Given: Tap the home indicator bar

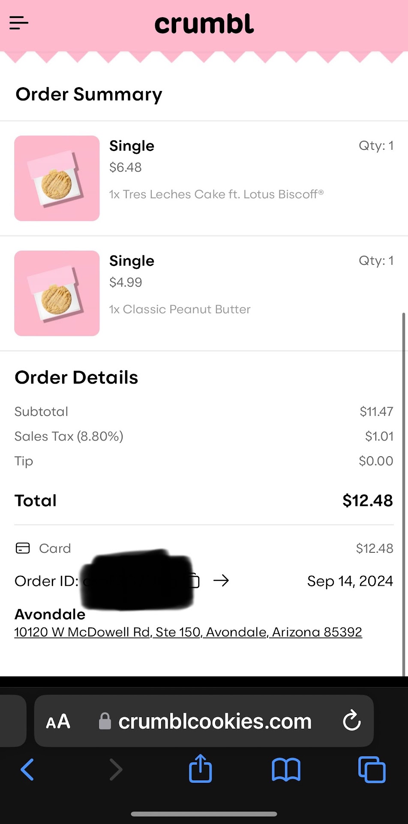Looking at the screenshot, I should click(x=204, y=814).
